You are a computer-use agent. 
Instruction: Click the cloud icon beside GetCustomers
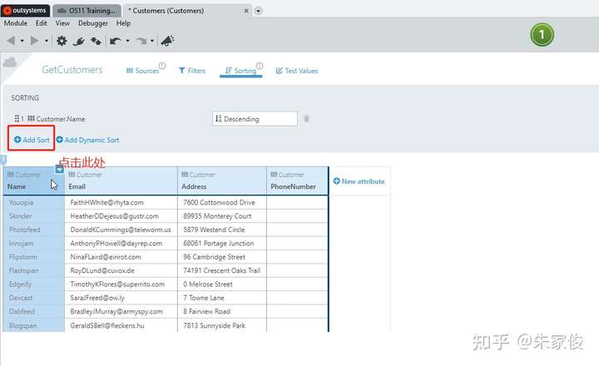coord(9,62)
